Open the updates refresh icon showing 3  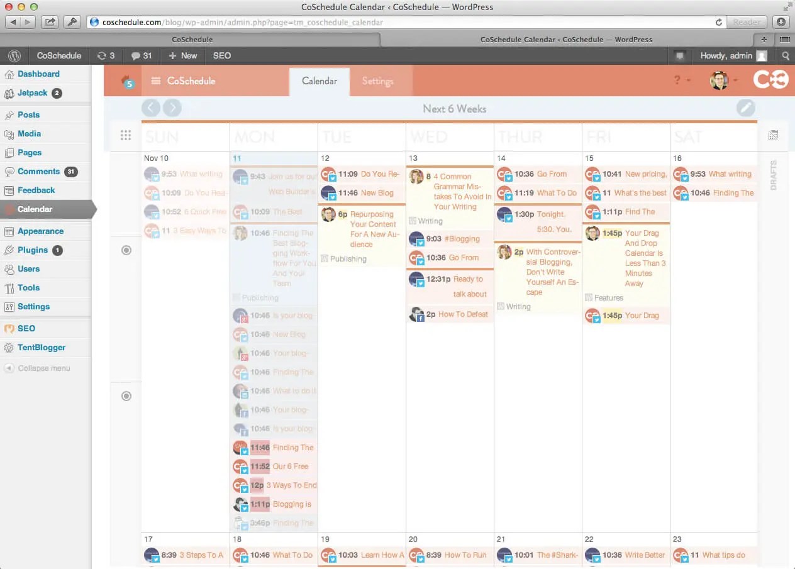pos(106,55)
